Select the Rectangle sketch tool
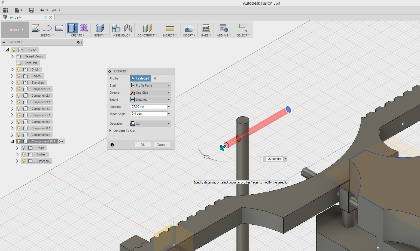Image resolution: width=420 pixels, height=251 pixels. (x=59, y=28)
